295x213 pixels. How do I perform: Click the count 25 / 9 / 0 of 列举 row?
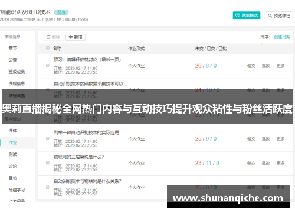pos(206,139)
